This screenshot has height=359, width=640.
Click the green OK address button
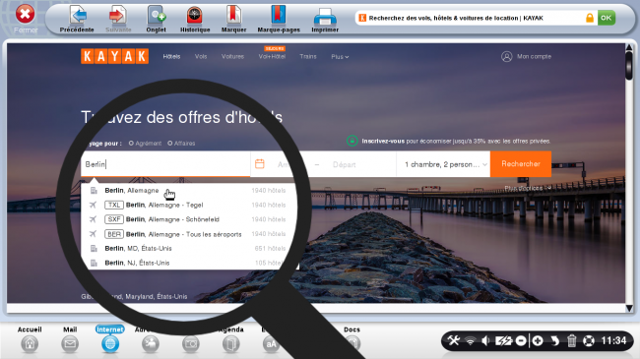(607, 18)
